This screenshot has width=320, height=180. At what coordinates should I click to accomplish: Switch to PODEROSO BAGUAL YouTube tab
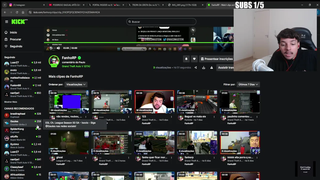(66, 5)
